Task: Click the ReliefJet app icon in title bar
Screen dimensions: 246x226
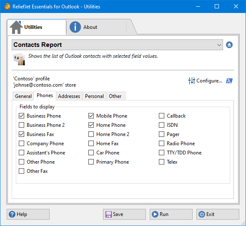Action: click(7, 7)
